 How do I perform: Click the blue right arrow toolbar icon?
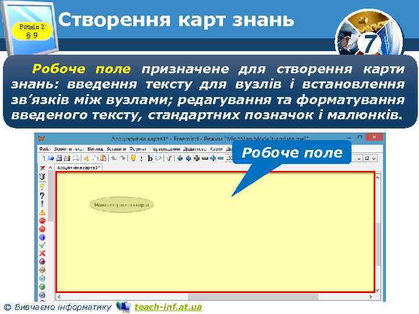tap(189, 158)
